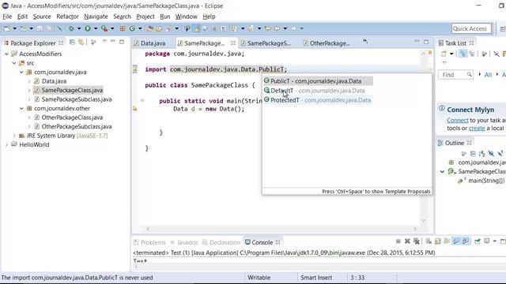Image resolution: width=506 pixels, height=284 pixels.
Task: Click Remove All Terminated Launches icon
Action: 417,241
